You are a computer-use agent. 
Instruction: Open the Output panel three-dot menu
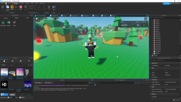tap(92, 83)
